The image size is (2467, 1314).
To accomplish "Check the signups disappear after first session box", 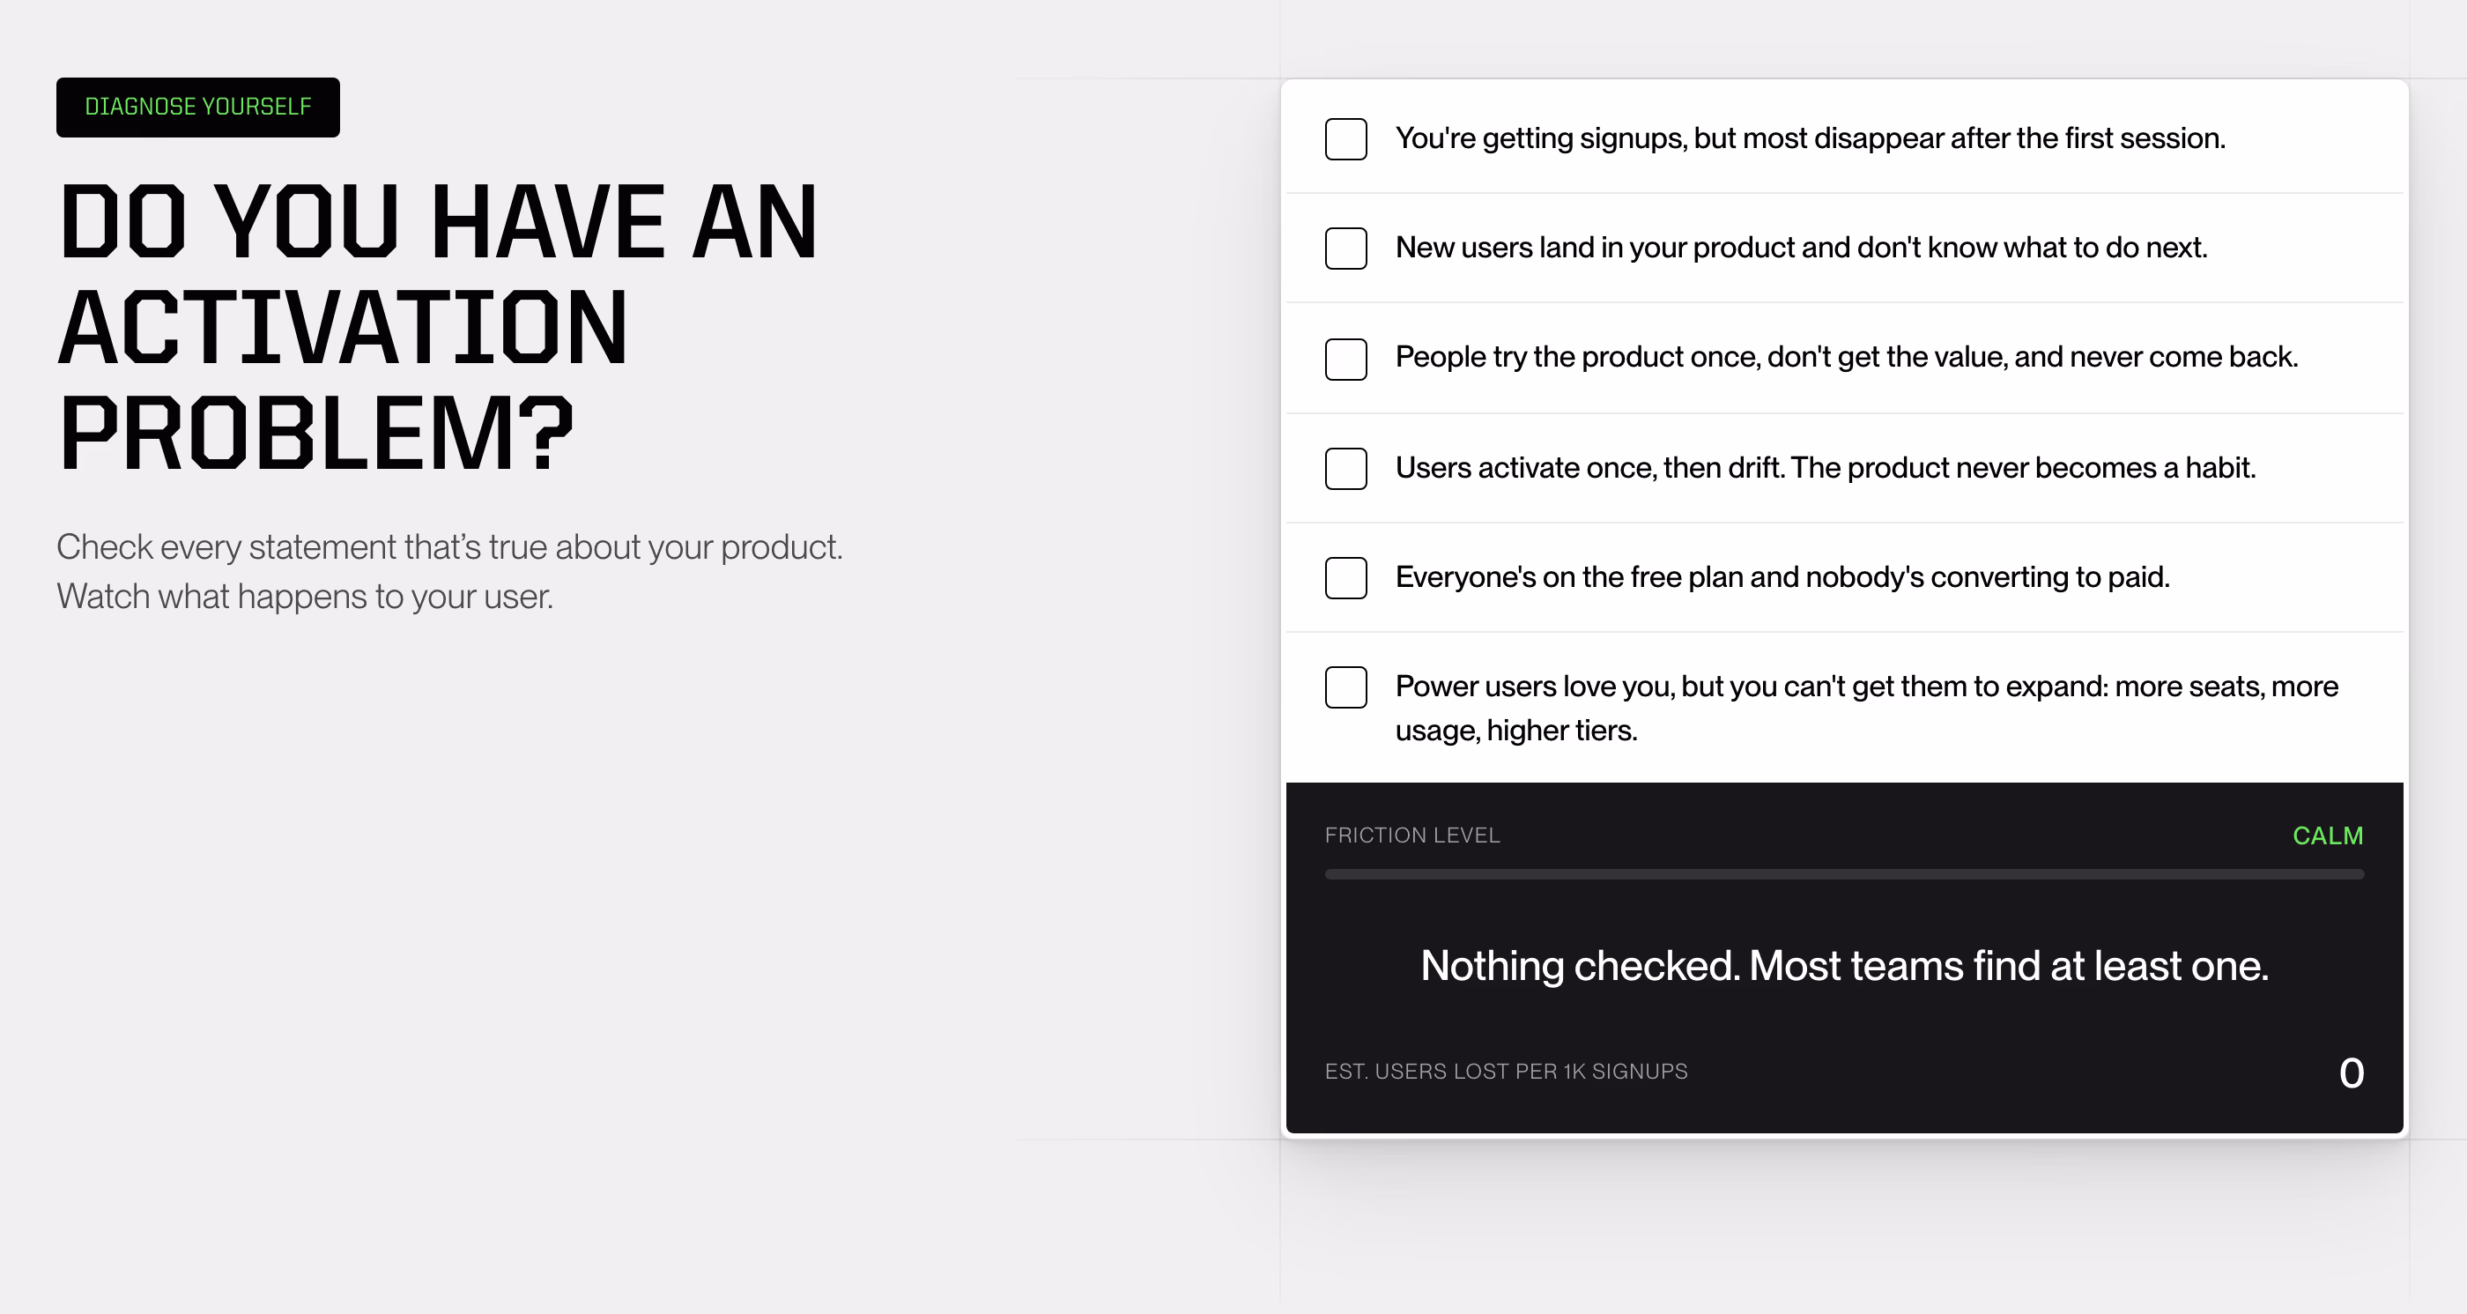I will (x=1345, y=139).
